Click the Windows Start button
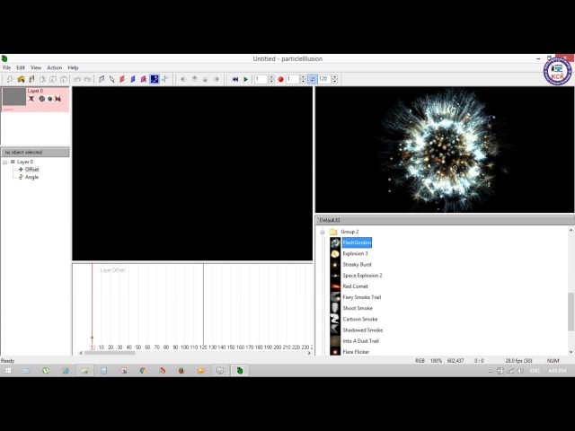The height and width of the screenshot is (431, 575). point(8,371)
